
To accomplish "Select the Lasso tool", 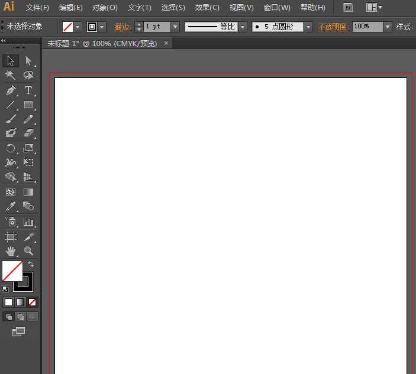I will [x=28, y=75].
